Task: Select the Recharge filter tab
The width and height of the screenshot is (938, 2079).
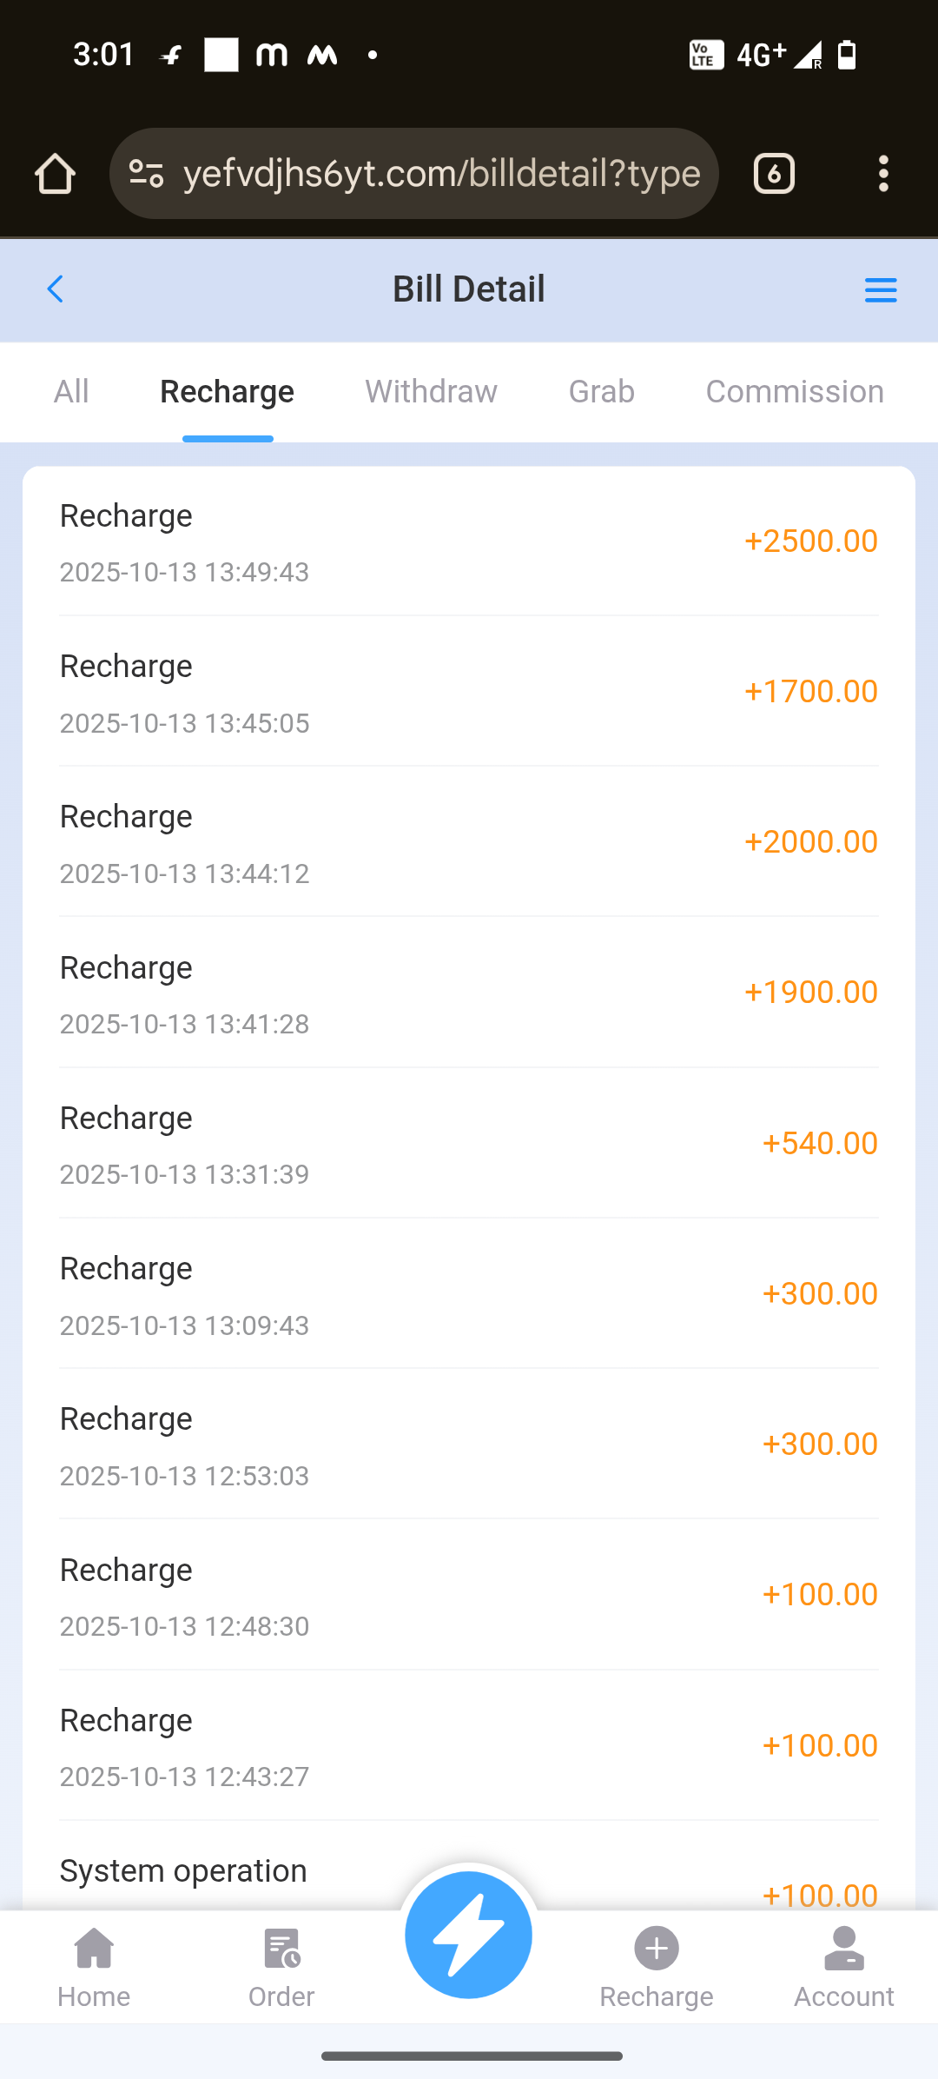Action: (x=227, y=392)
